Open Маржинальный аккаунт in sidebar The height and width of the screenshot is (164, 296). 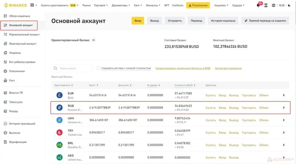tap(24, 34)
